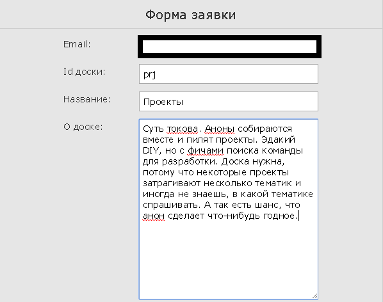Image resolution: width=383 pixels, height=302 pixels.
Task: Click the text prj in Id field
Action: pyautogui.click(x=149, y=74)
